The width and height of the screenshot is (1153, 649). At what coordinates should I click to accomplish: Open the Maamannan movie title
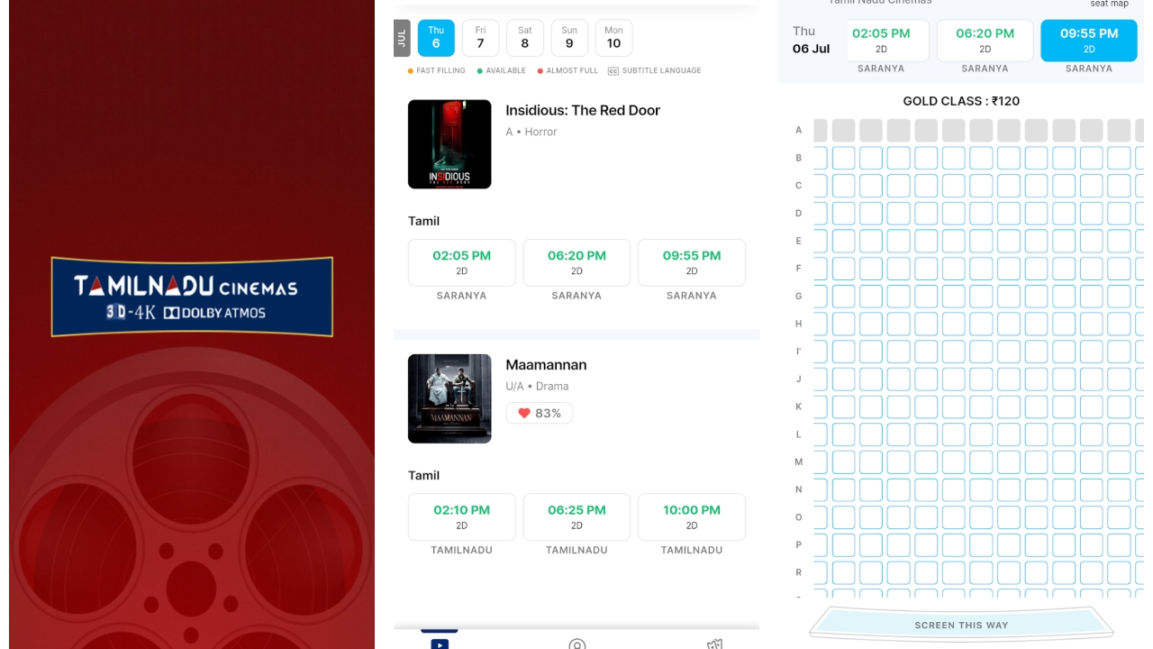(546, 365)
